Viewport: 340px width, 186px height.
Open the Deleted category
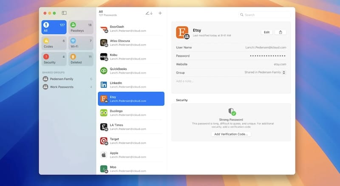click(81, 59)
